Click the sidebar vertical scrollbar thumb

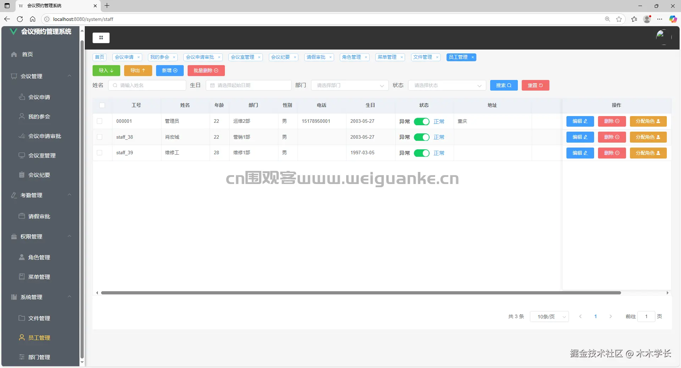(82, 200)
